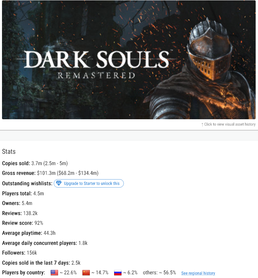Click the China flag icon
Image resolution: width=258 pixels, height=278 pixels.
pyautogui.click(x=86, y=273)
